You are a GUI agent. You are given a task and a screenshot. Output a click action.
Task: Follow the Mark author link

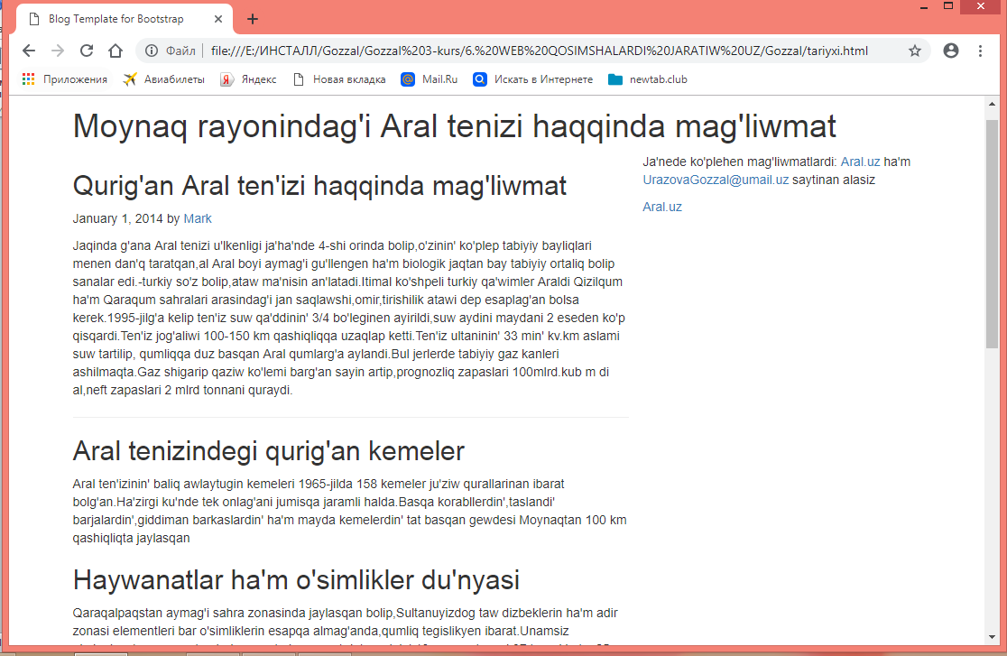tap(198, 218)
